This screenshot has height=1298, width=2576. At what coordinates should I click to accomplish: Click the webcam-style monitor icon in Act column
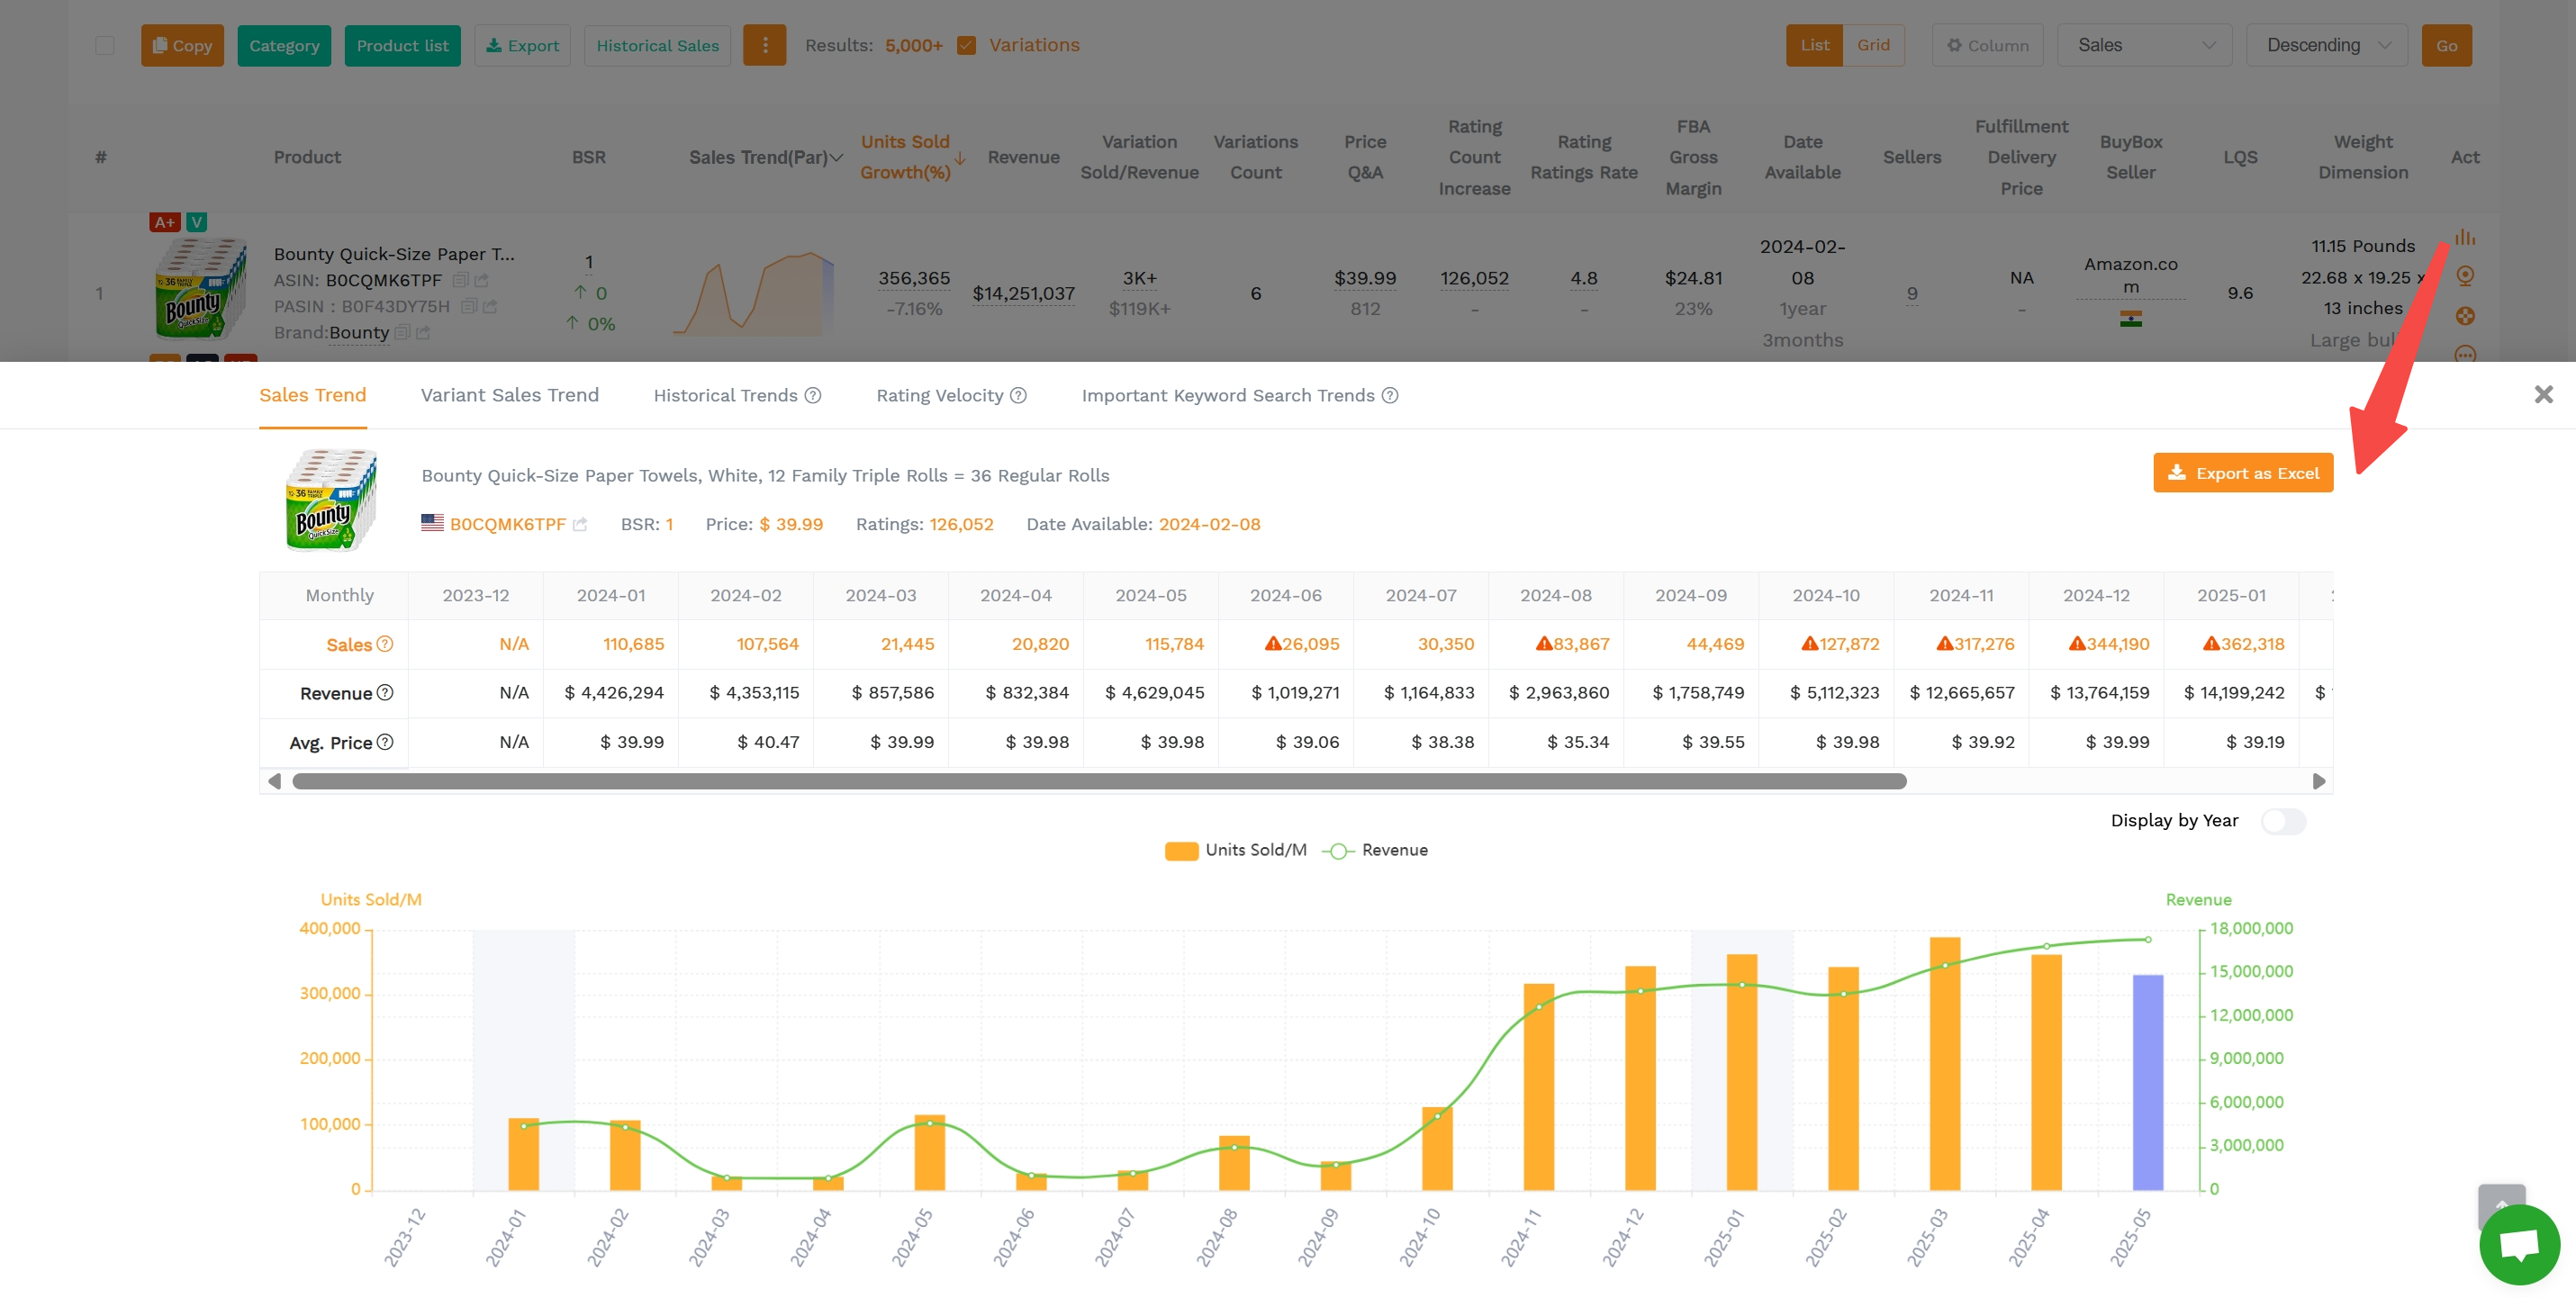click(2465, 276)
